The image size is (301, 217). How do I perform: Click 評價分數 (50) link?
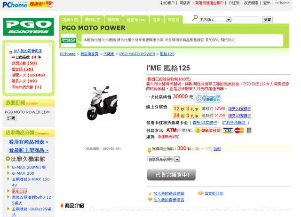(24, 63)
